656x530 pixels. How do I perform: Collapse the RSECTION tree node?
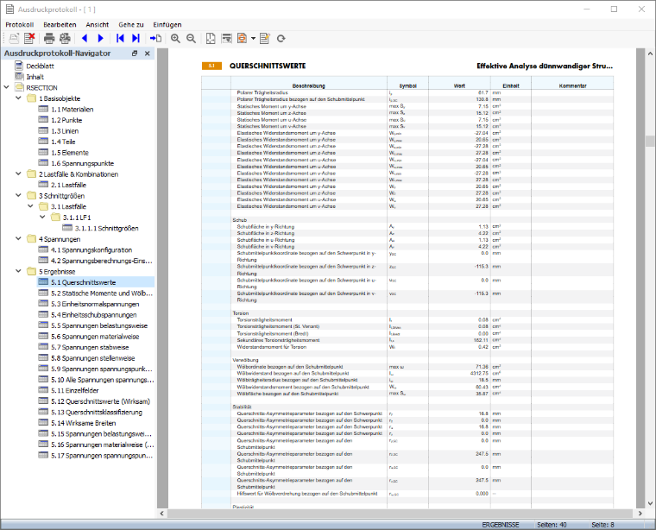[x=6, y=87]
